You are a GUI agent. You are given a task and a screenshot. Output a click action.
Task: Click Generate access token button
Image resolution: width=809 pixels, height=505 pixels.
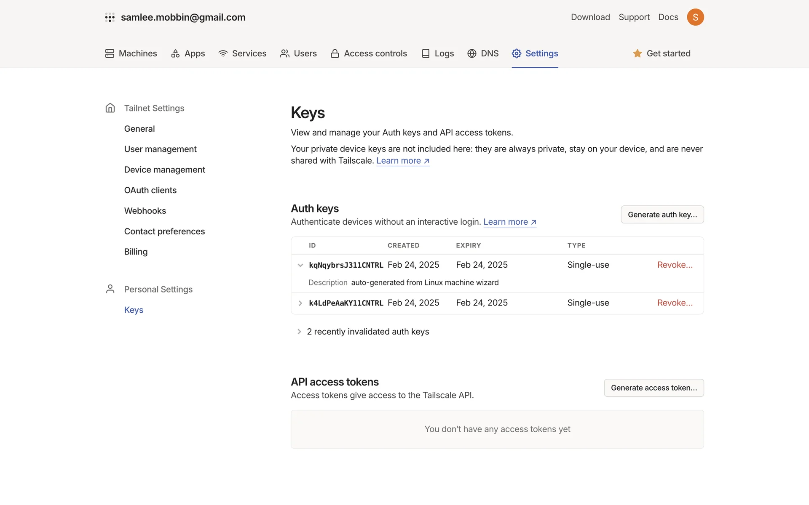point(654,388)
